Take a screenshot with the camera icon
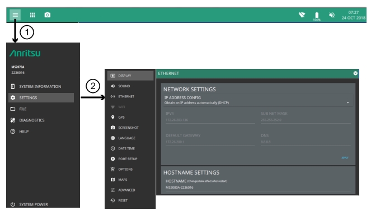The height and width of the screenshot is (220, 371). point(48,15)
